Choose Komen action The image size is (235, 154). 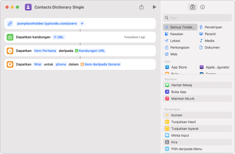click(x=197, y=115)
